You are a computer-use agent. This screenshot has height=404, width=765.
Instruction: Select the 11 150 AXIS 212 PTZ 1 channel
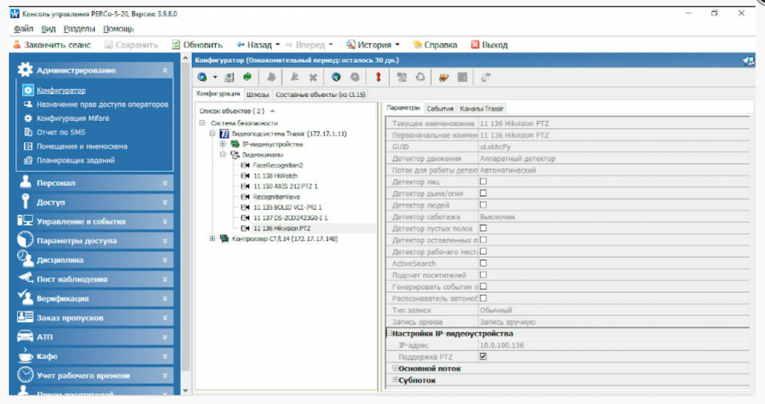pyautogui.click(x=285, y=185)
